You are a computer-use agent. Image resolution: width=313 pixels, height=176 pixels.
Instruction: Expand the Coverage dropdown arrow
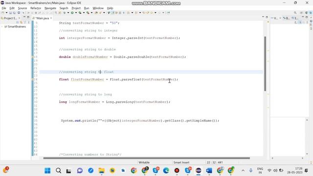click(84, 13)
